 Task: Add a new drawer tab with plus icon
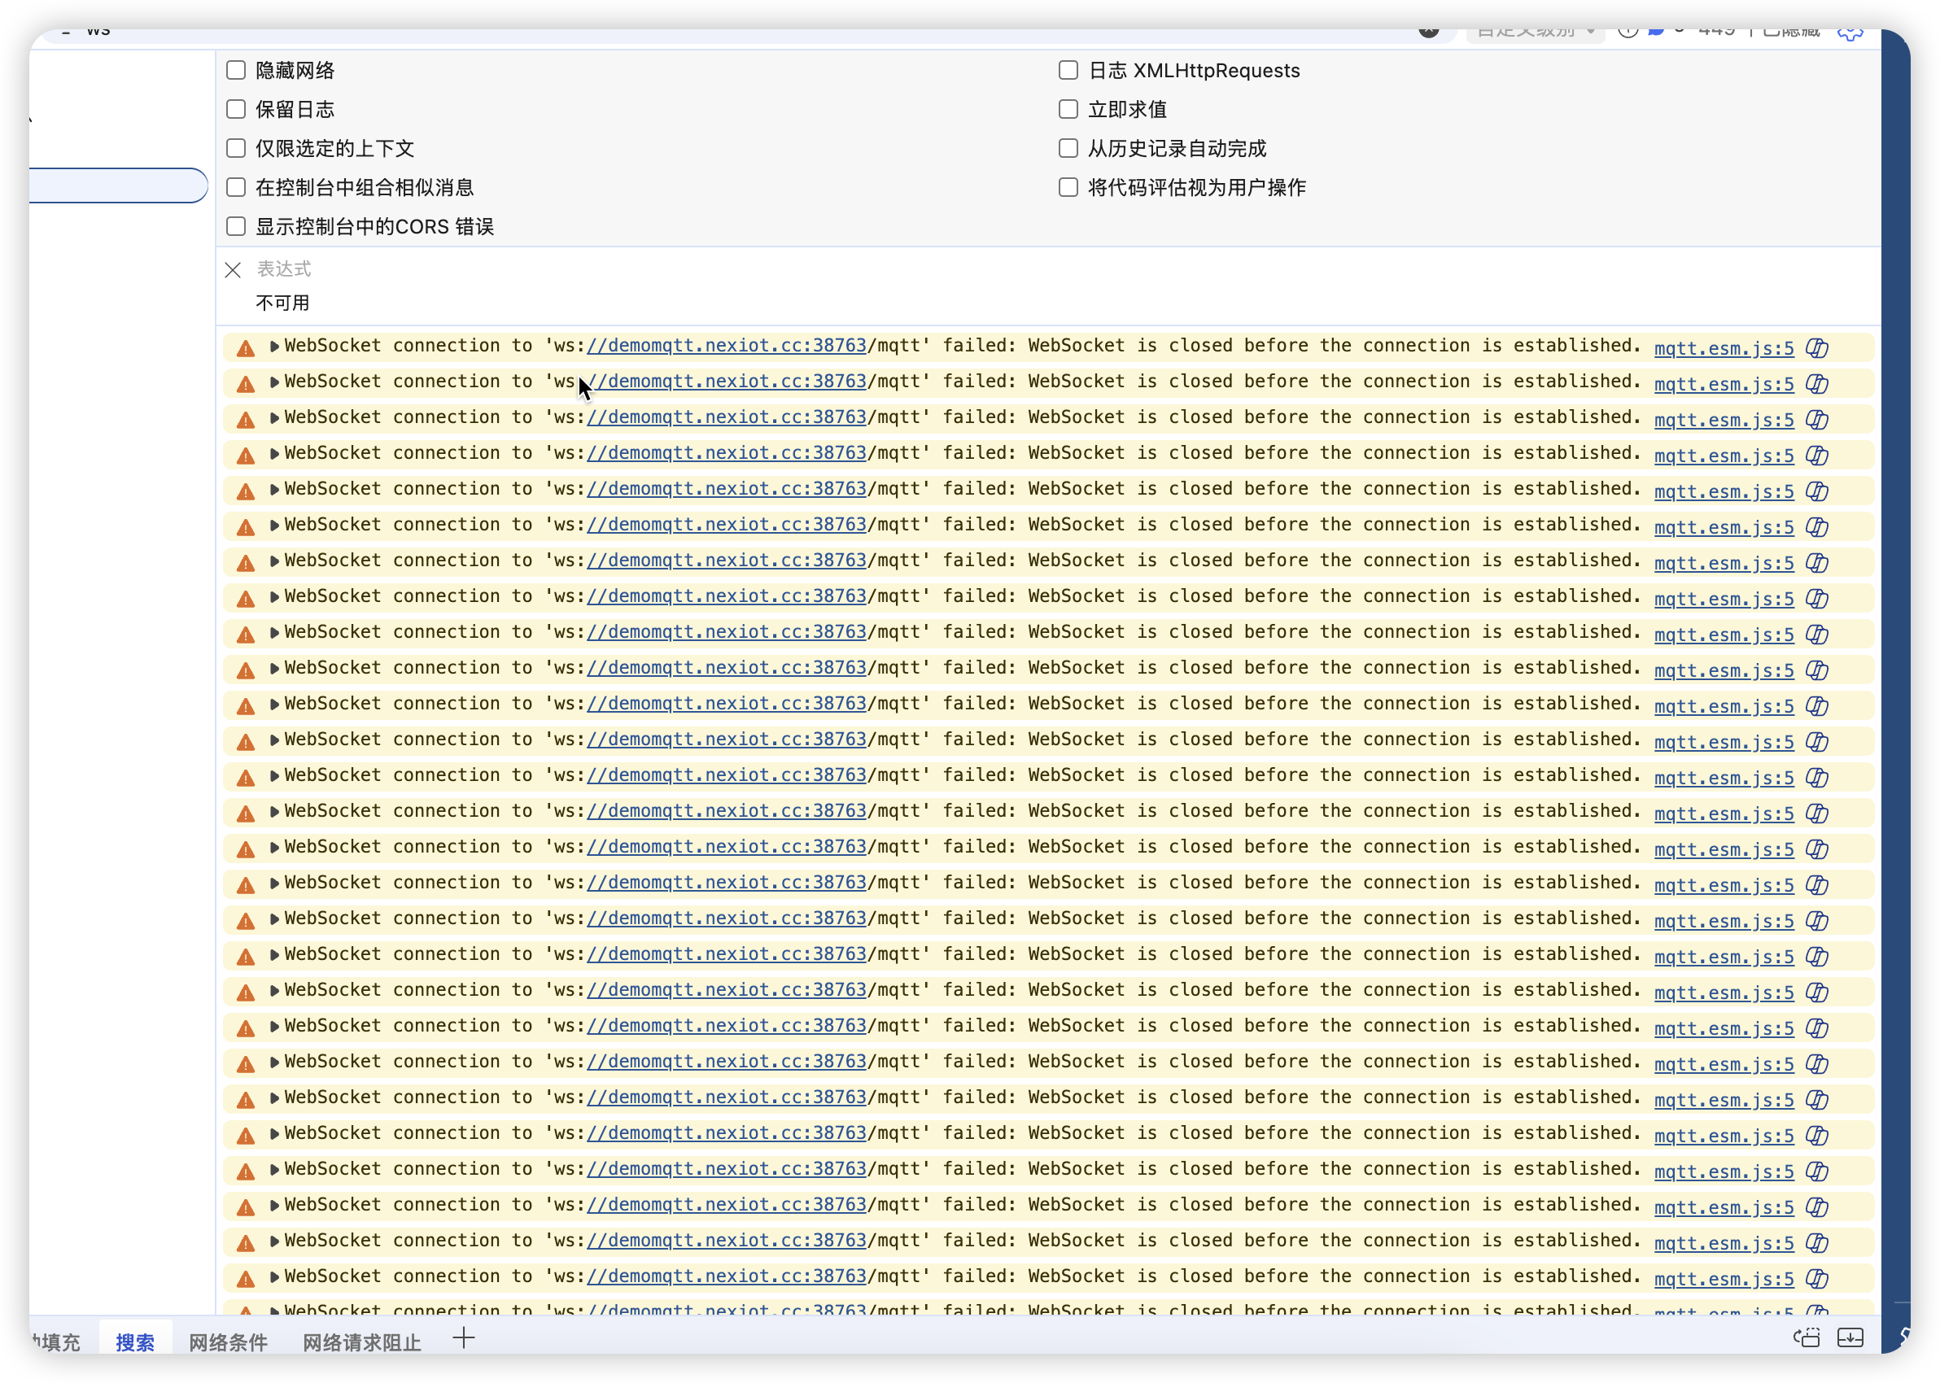(x=463, y=1338)
